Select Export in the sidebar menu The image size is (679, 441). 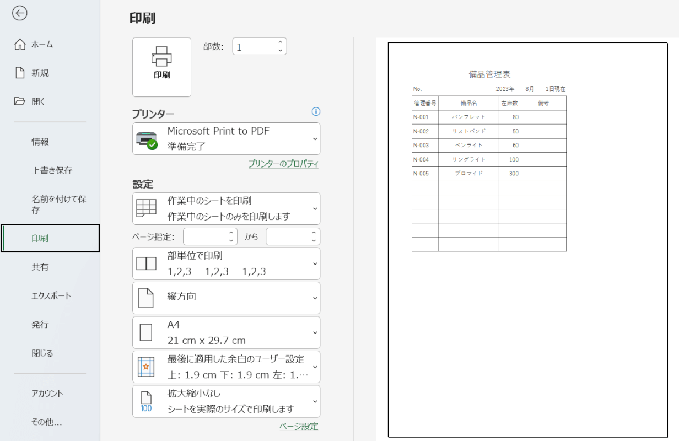(51, 296)
